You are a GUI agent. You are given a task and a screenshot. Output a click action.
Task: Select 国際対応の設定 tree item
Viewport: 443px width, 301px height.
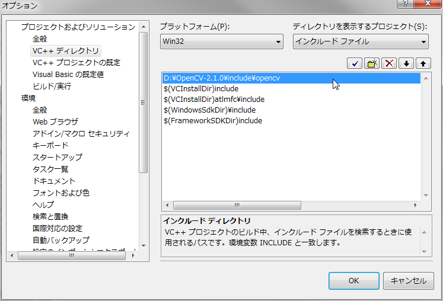coord(58,229)
